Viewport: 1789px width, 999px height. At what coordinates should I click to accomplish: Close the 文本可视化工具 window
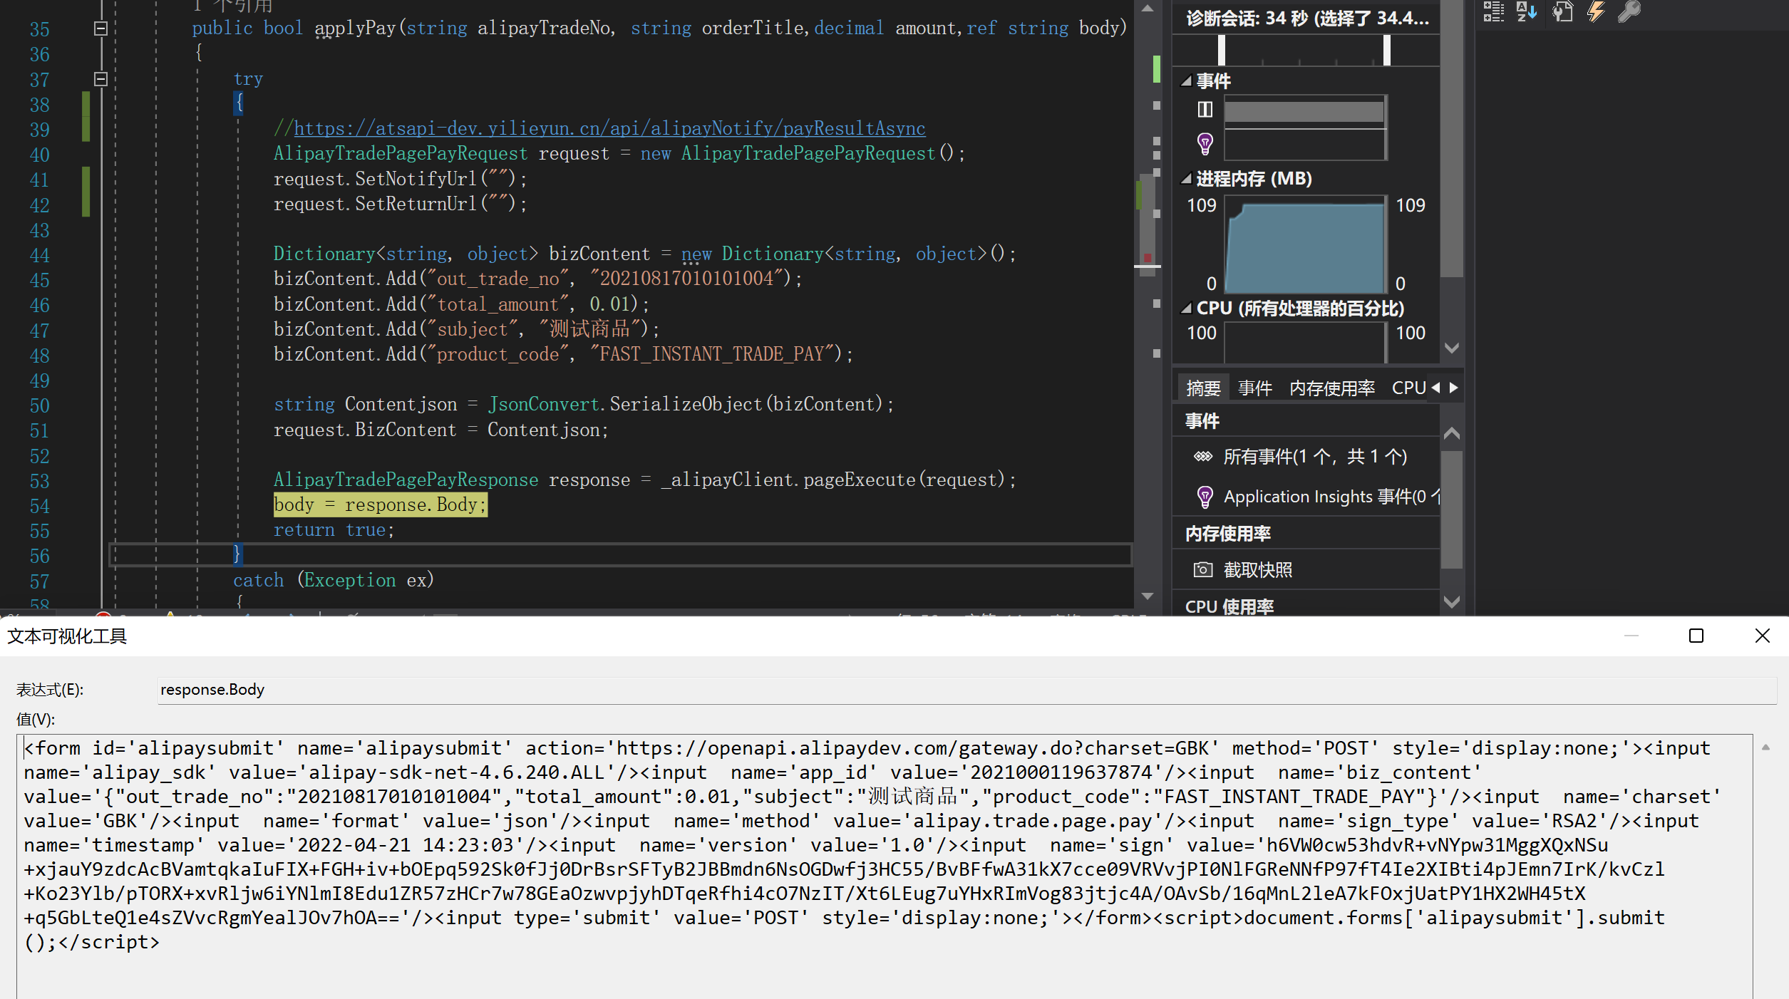coord(1762,635)
